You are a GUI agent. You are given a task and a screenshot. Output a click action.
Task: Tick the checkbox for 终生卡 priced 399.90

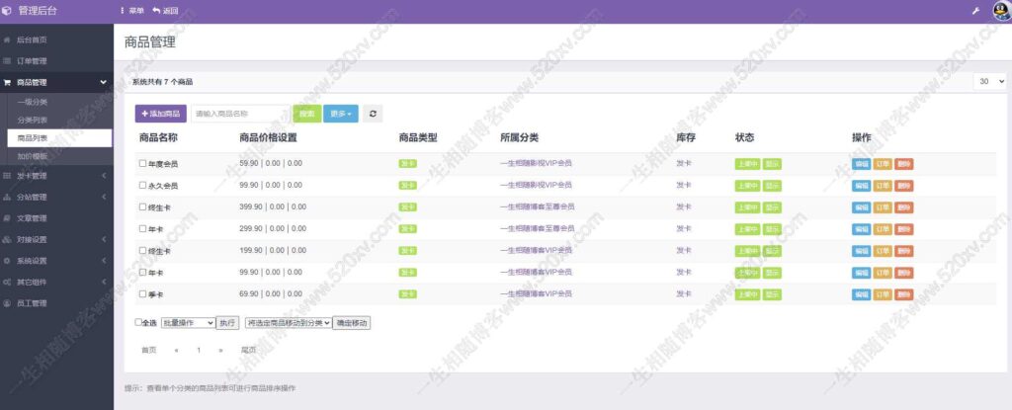point(142,206)
